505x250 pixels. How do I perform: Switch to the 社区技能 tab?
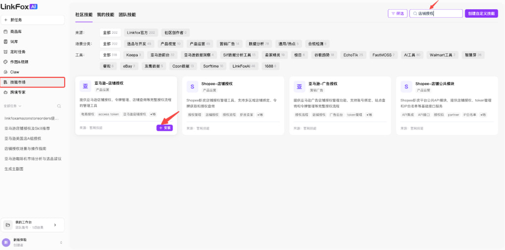tap(84, 15)
